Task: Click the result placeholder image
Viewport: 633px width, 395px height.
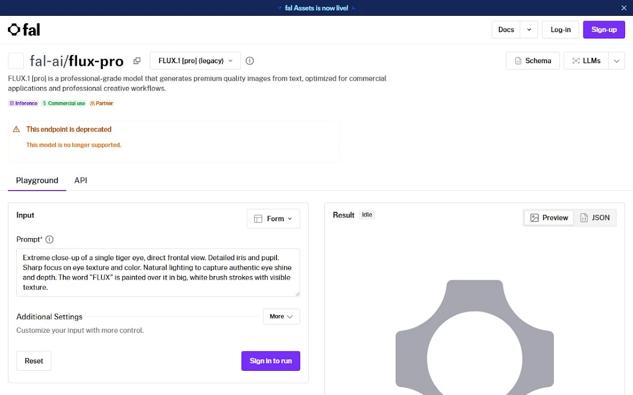Action: (475, 337)
